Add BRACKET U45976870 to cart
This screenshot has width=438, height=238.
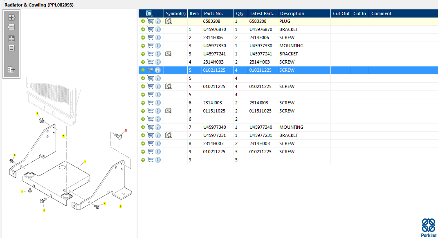pyautogui.click(x=150, y=29)
